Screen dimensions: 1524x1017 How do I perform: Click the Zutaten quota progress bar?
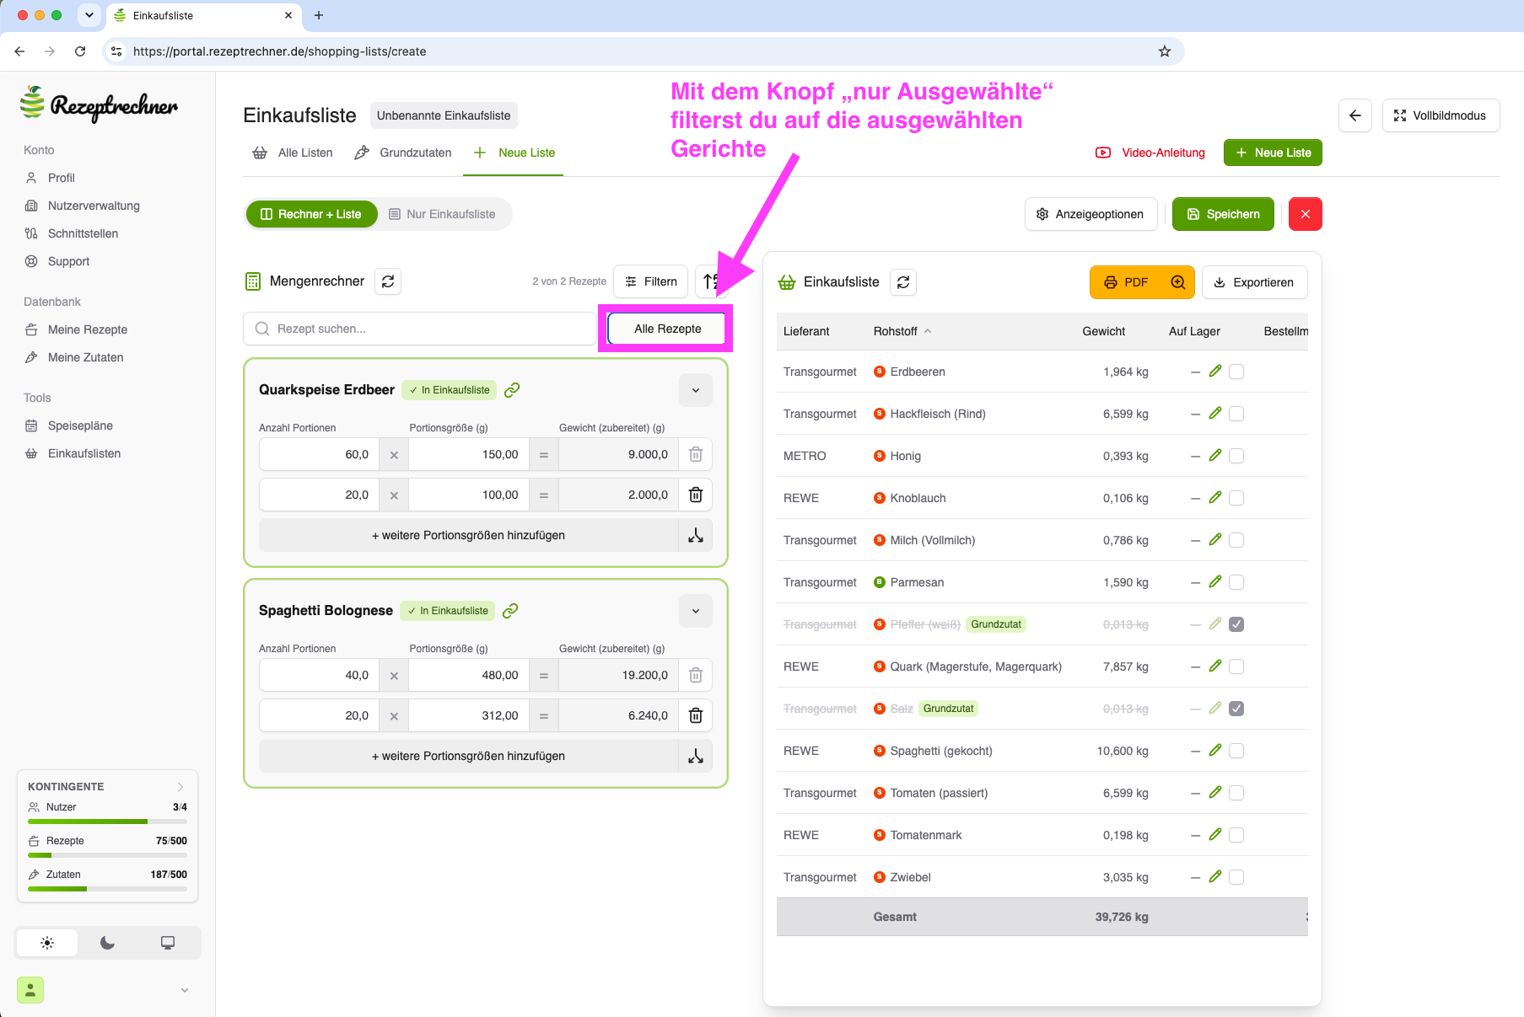[107, 889]
